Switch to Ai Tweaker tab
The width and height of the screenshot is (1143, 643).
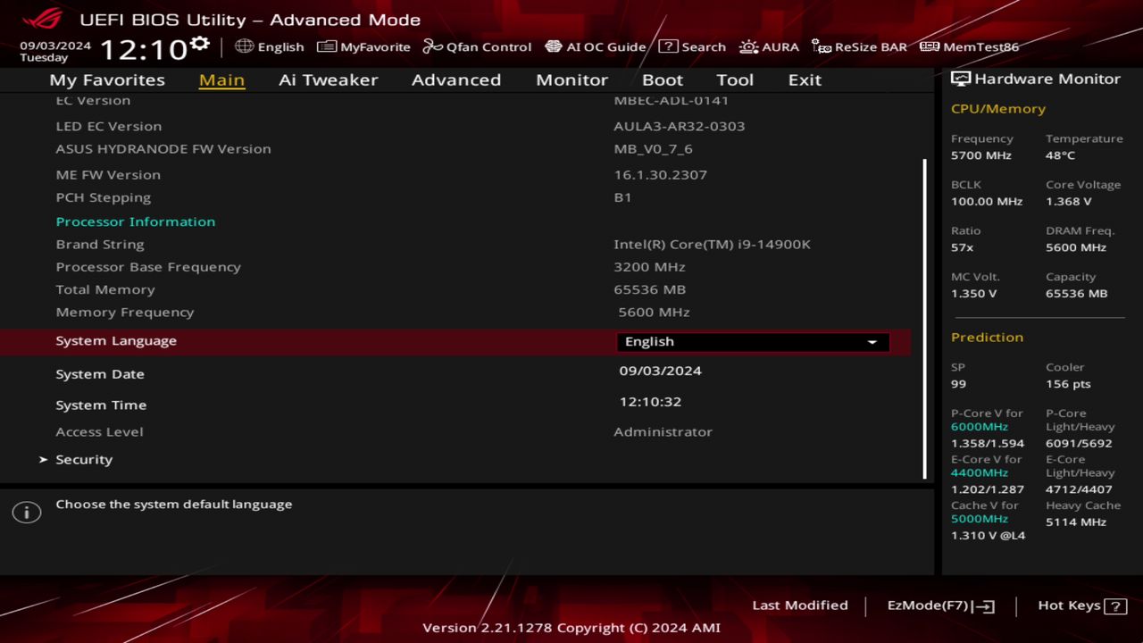pyautogui.click(x=328, y=79)
